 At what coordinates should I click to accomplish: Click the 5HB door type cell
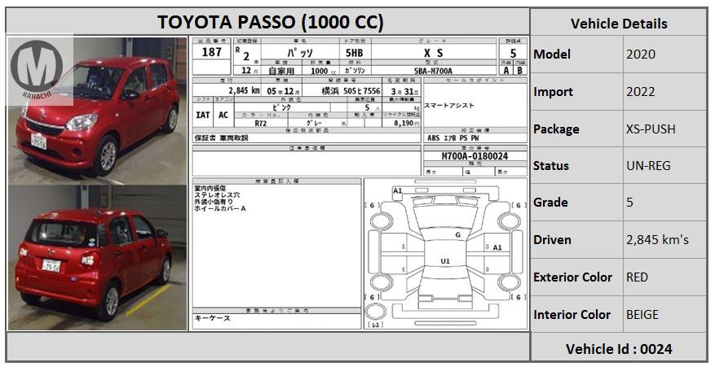(355, 53)
